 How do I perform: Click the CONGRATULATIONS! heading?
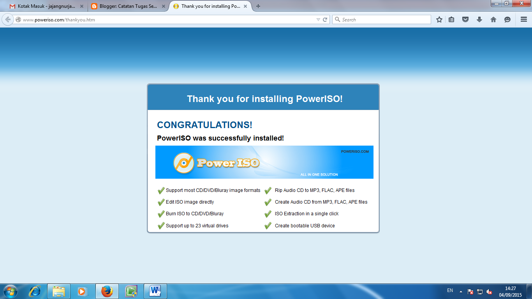tap(204, 125)
